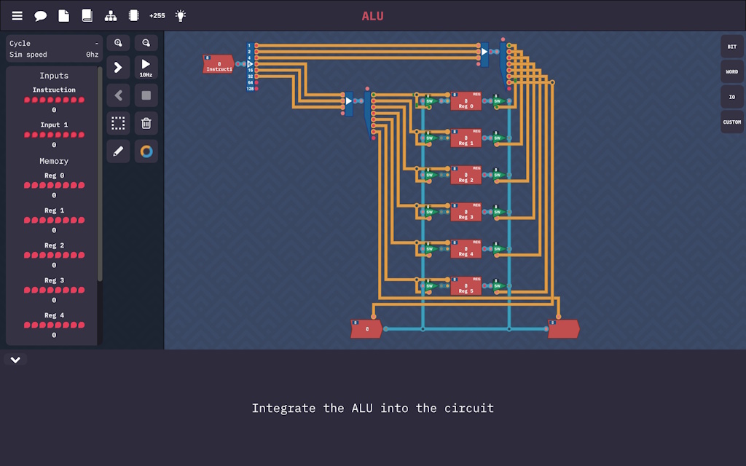Open the BIT component category

[731, 47]
